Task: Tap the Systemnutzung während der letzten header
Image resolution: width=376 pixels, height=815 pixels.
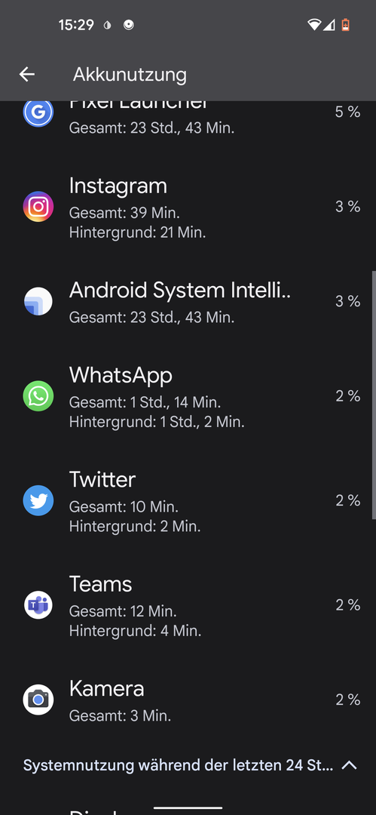Action: pyautogui.click(x=178, y=765)
